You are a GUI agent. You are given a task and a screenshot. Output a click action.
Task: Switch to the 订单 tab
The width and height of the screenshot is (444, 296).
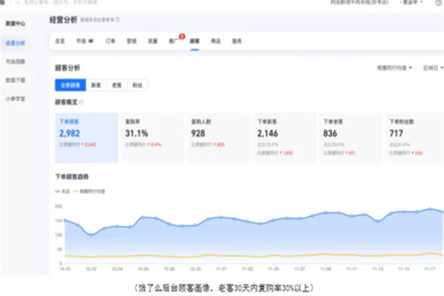[x=110, y=41]
